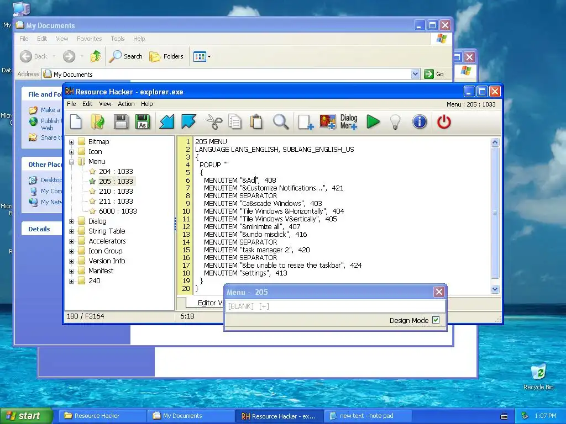Expand the Accelerators node

pos(71,241)
